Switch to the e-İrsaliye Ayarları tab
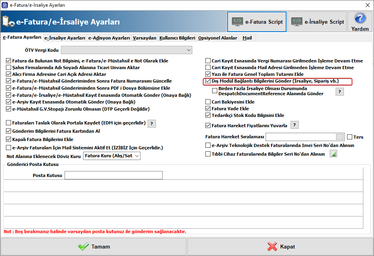This screenshot has height=256, width=374. point(65,38)
